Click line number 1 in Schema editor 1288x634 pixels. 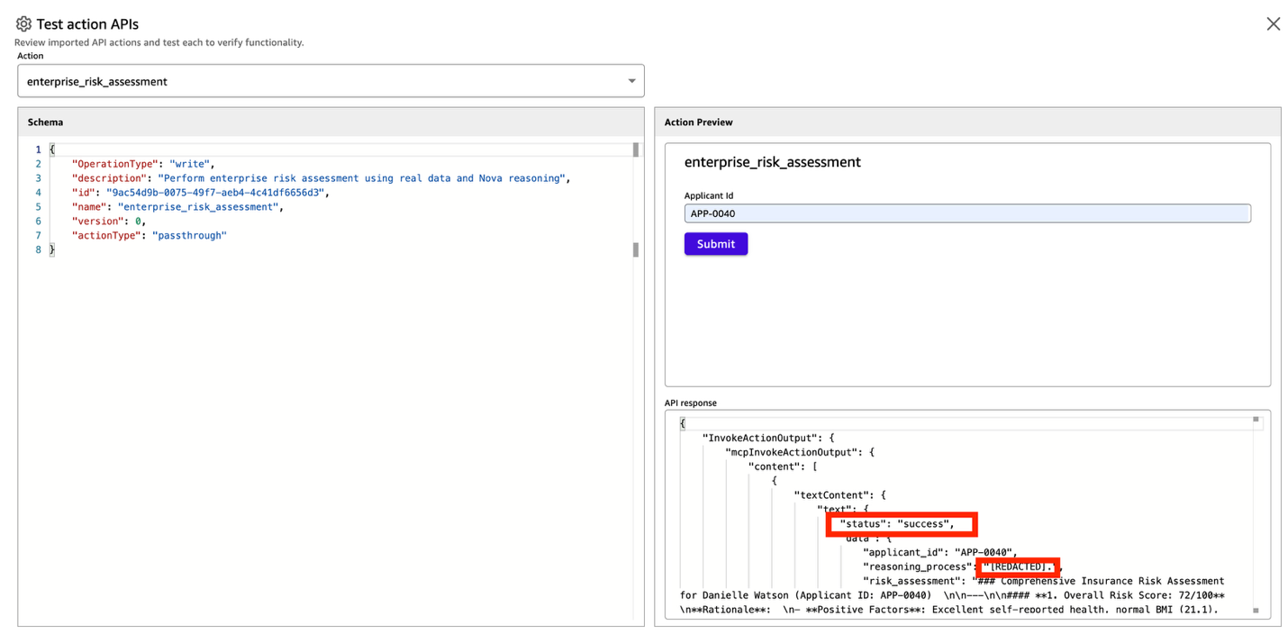tap(38, 149)
